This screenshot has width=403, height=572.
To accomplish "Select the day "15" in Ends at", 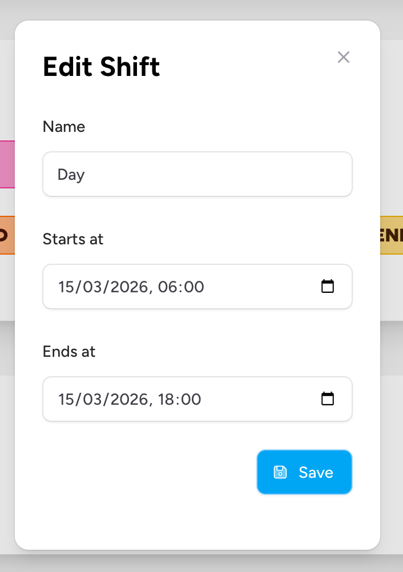I will (x=66, y=399).
